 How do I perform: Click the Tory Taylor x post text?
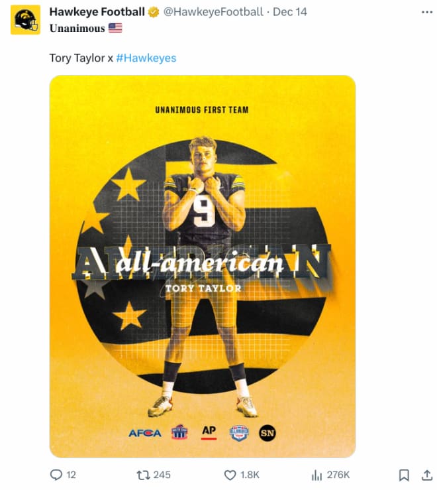point(81,58)
